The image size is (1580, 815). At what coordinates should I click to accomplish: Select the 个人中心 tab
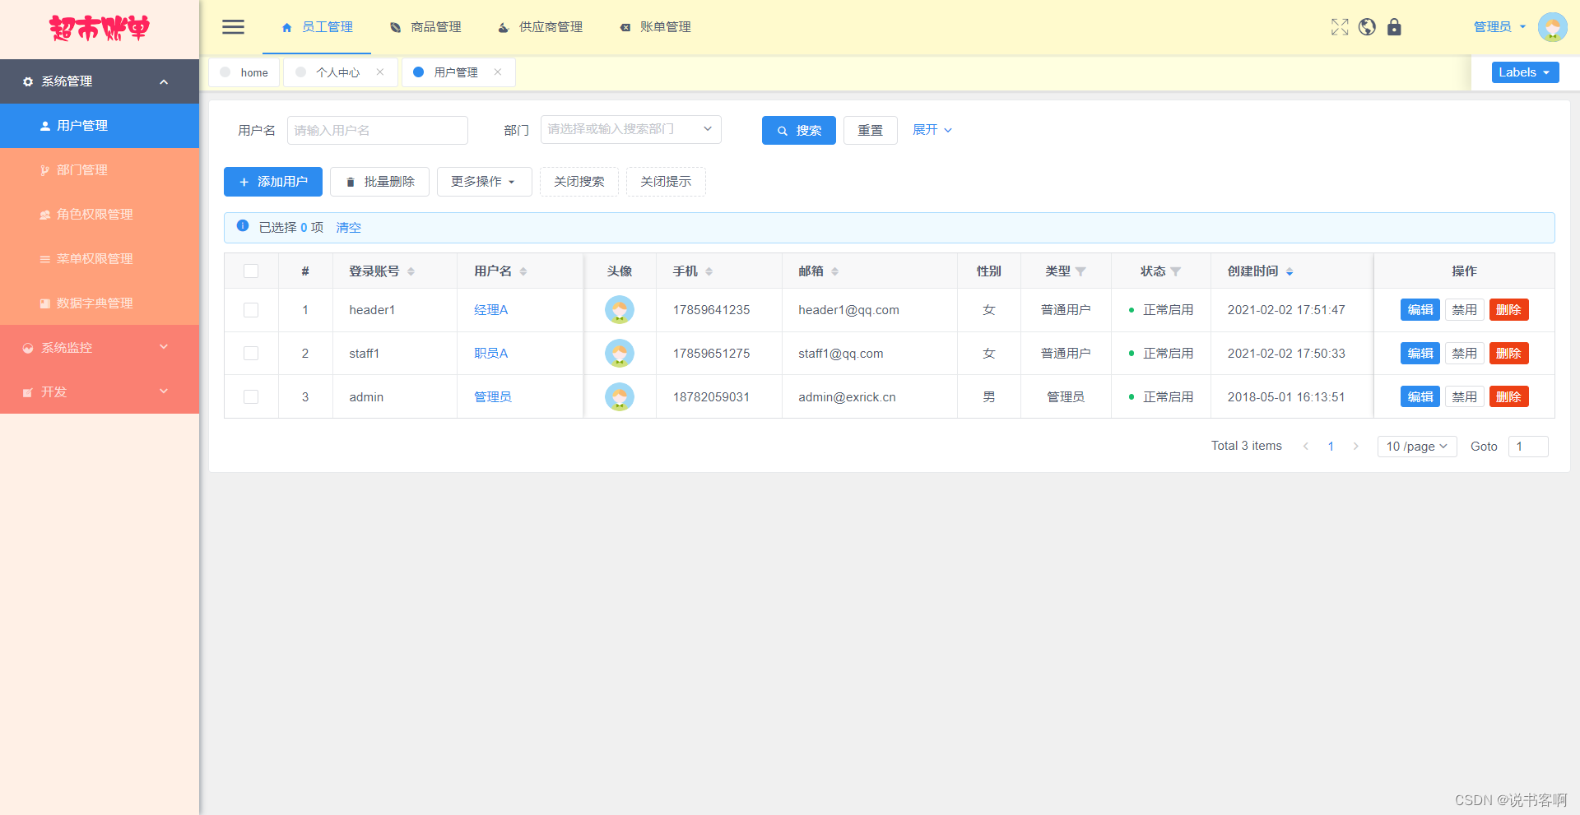pyautogui.click(x=338, y=72)
